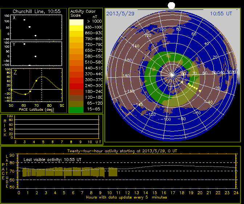244x204 pixels.
Task: Click the activity block between hours 10 and 11
Action: [x=113, y=172]
